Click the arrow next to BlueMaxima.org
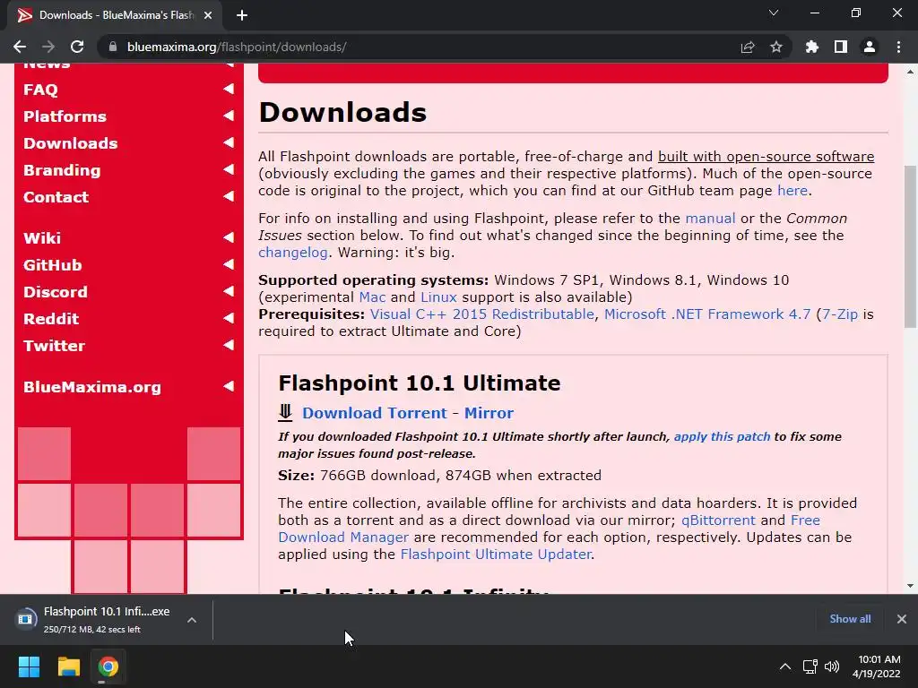 coord(229,386)
